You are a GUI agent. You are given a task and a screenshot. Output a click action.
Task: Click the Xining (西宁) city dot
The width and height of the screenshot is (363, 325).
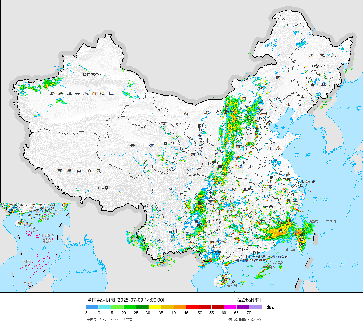point(174,143)
